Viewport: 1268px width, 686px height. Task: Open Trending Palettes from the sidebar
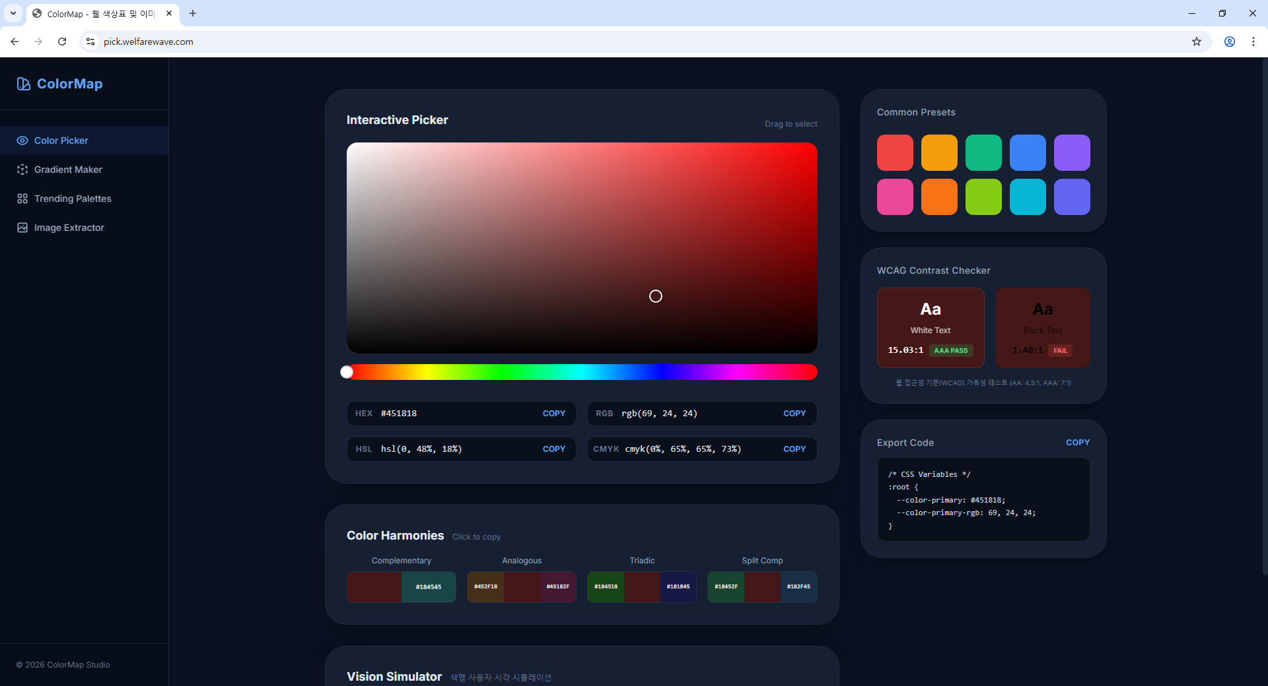pos(84,199)
